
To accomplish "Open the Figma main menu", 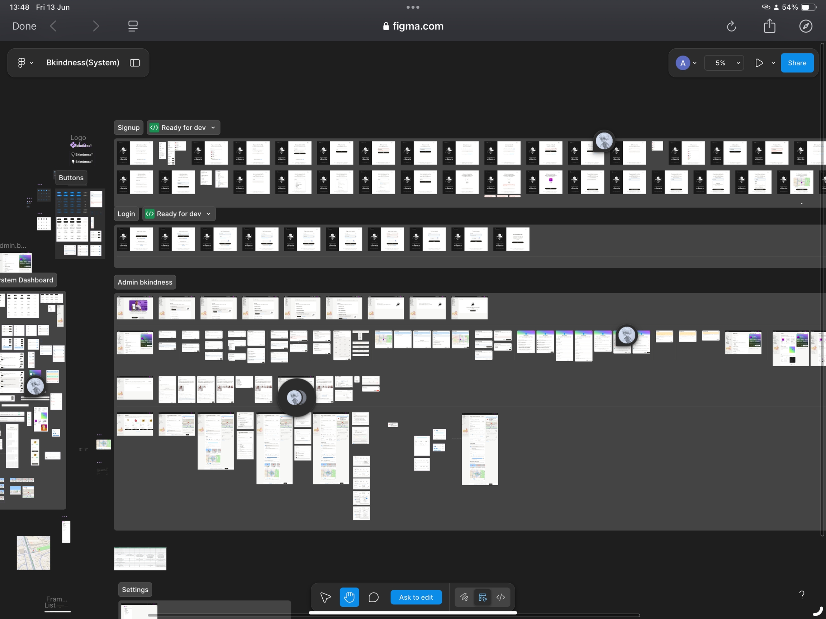I will coord(25,63).
